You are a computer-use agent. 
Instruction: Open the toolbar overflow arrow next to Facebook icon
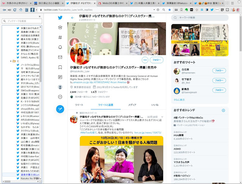click(x=37, y=10)
